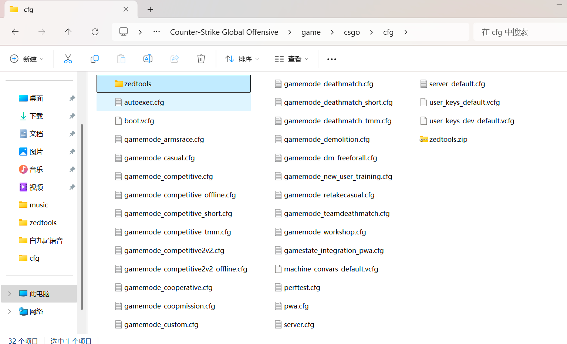Click the Copy icon in toolbar
This screenshot has width=567, height=344.
95,59
